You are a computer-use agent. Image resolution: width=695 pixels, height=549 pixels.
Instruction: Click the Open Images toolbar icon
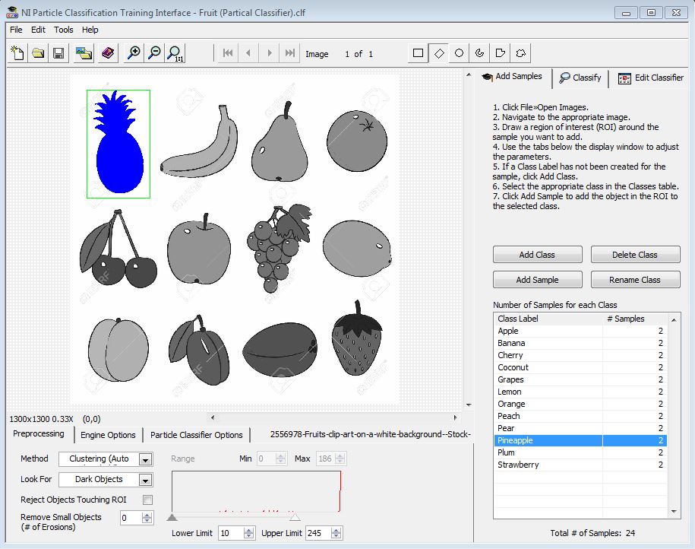pyautogui.click(x=84, y=53)
